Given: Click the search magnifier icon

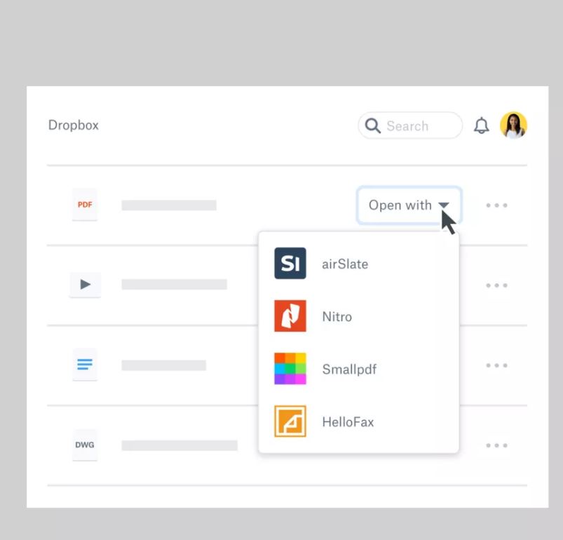Looking at the screenshot, I should coord(373,126).
